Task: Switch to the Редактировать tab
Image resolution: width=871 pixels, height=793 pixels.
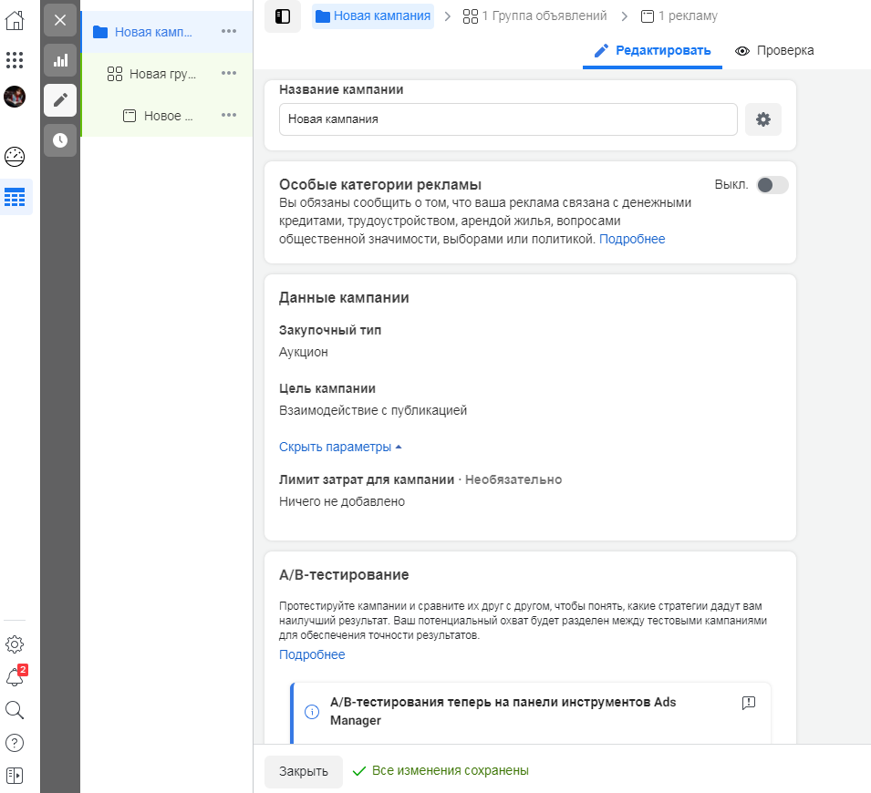Action: (x=652, y=50)
